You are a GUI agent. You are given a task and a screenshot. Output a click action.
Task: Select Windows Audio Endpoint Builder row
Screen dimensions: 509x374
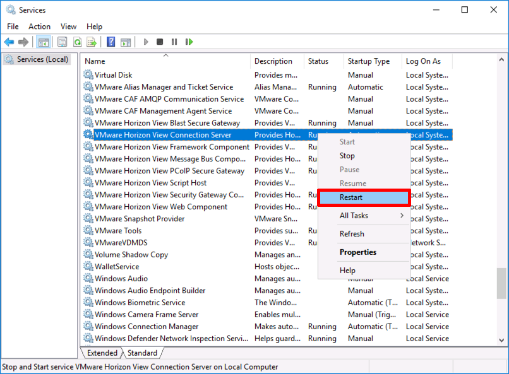(x=266, y=290)
